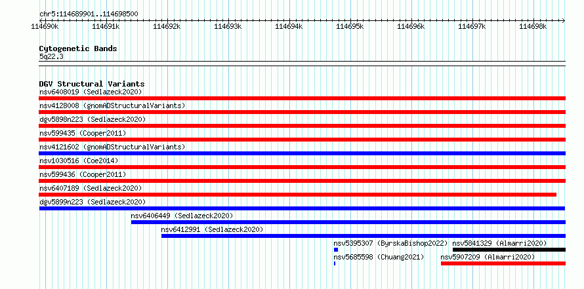This screenshot has height=289, width=584.
Task: Click nsv5685598 (Chuang2021) label
Action: click(x=379, y=257)
